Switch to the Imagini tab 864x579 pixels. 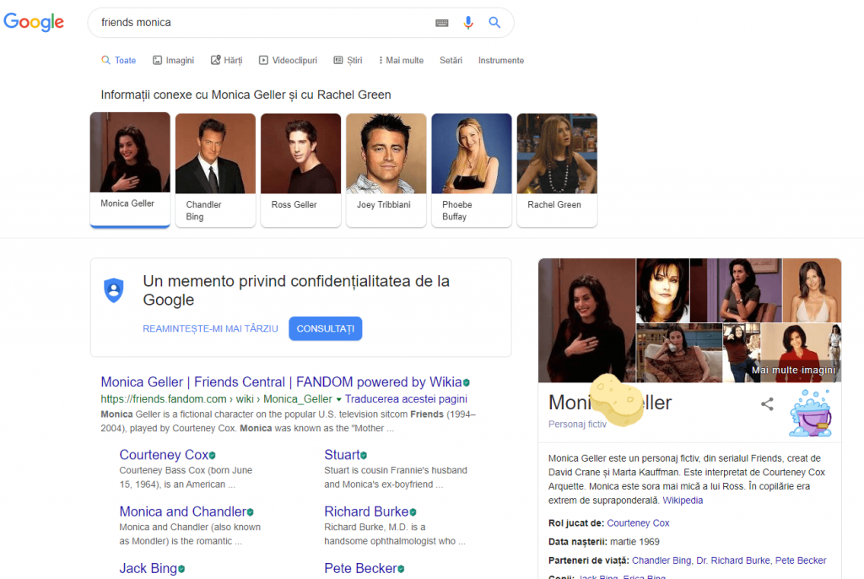click(x=174, y=61)
